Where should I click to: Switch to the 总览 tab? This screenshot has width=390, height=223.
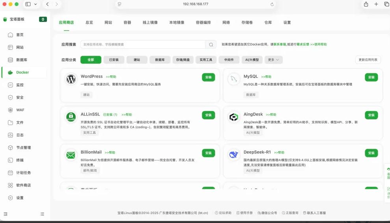89,22
